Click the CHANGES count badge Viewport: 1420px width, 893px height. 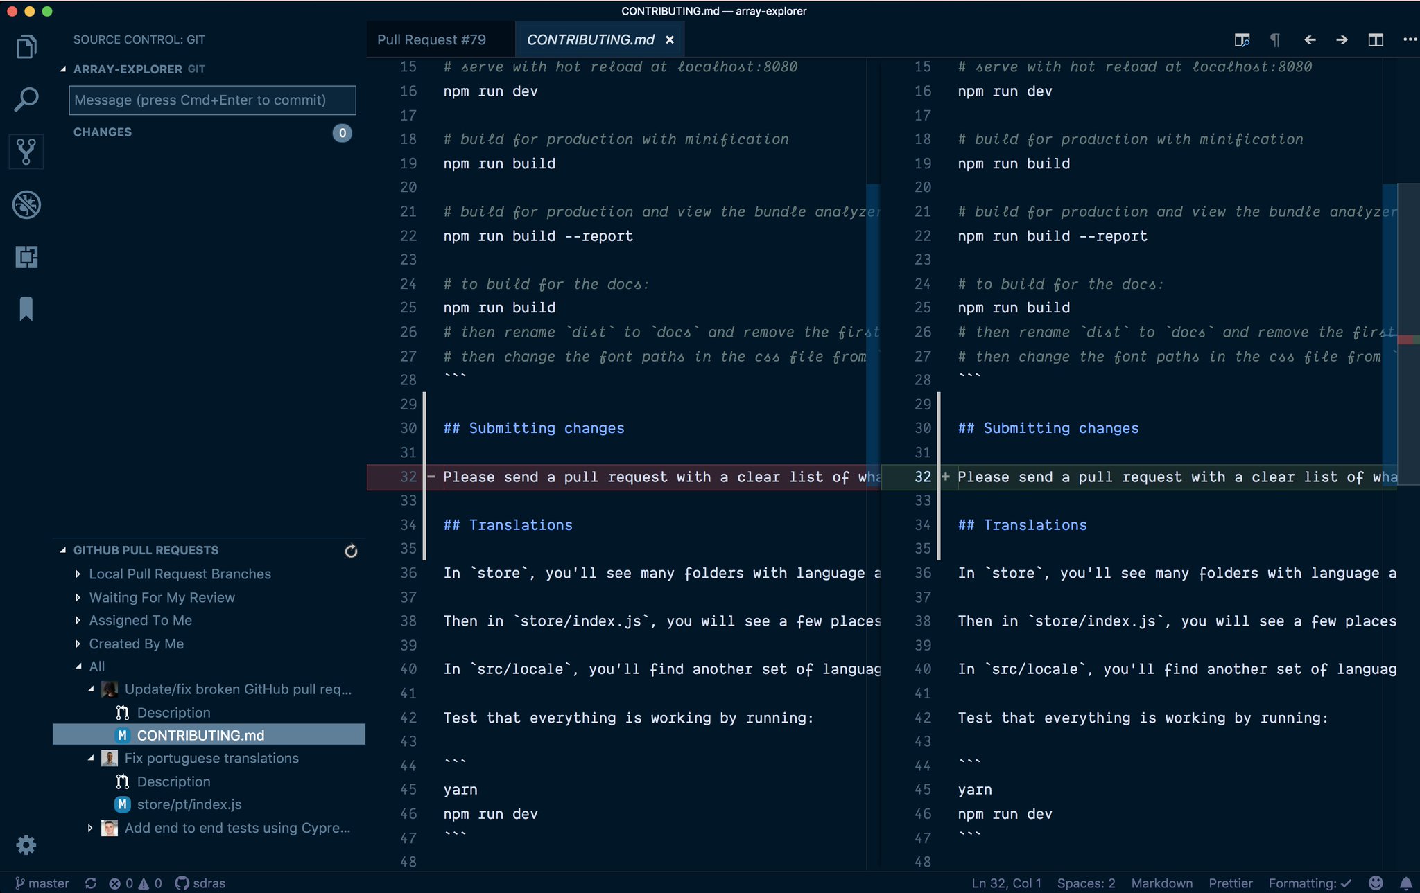click(x=343, y=133)
